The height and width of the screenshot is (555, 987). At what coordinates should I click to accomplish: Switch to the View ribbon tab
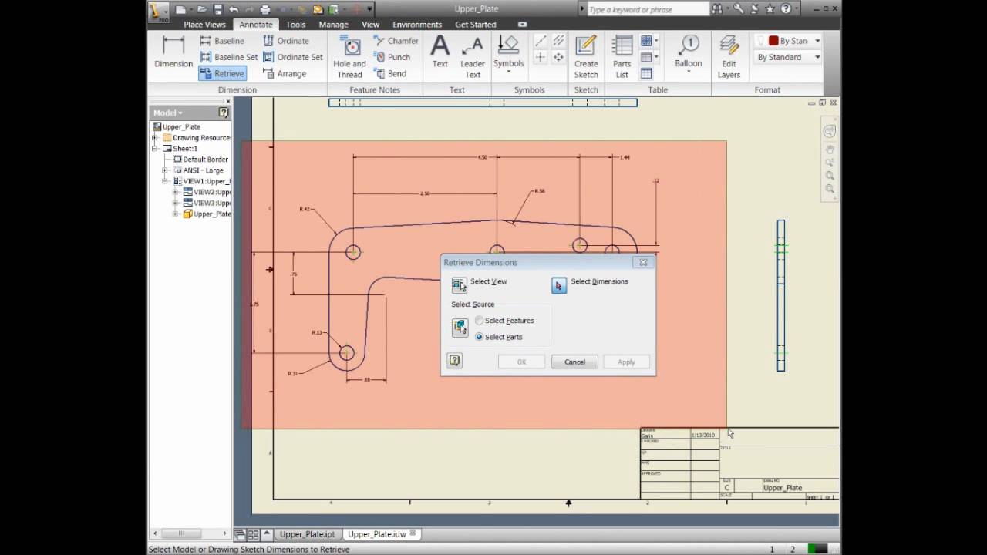pos(370,25)
